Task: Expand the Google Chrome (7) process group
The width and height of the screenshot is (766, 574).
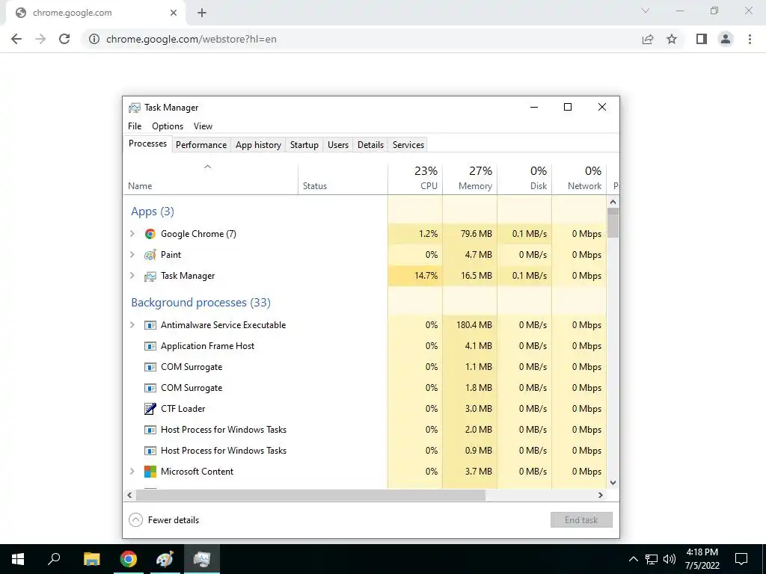Action: coord(132,234)
